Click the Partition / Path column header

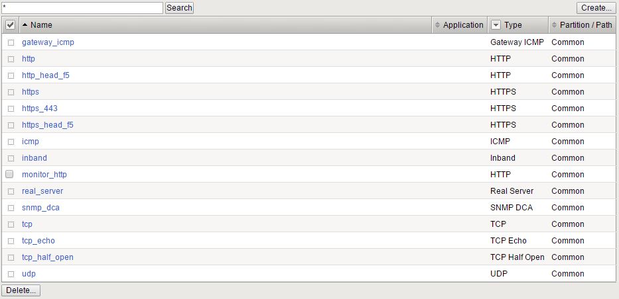[586, 25]
